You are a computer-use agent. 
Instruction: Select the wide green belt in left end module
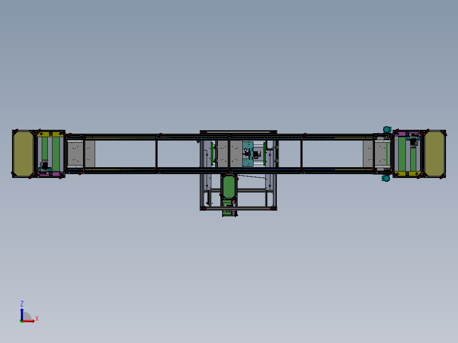coord(56,154)
